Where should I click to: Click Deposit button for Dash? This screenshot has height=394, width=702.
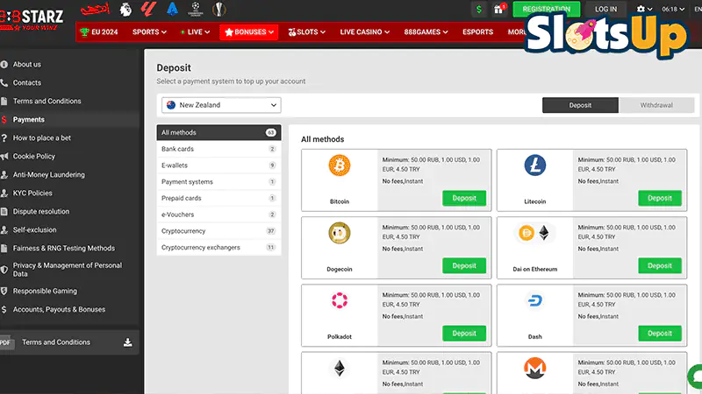pos(660,334)
